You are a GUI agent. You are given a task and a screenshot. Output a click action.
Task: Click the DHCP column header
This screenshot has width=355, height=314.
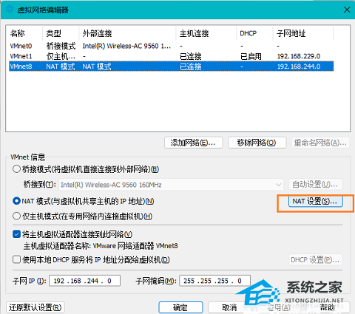click(254, 33)
